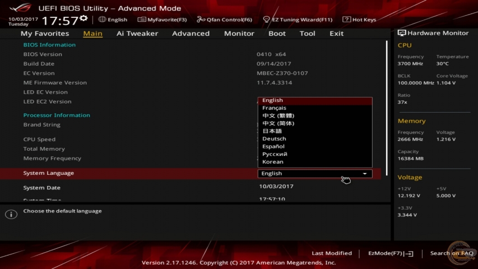Click the LED EC2 Version label
This screenshot has height=269, width=478.
point(47,101)
